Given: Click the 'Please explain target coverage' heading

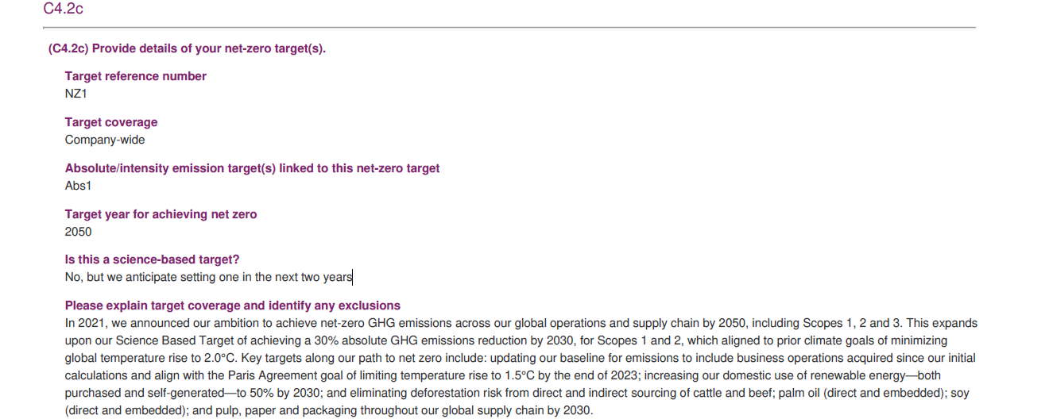Looking at the screenshot, I should pos(233,306).
